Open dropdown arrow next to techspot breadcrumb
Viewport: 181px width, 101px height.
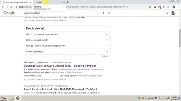[72, 86]
